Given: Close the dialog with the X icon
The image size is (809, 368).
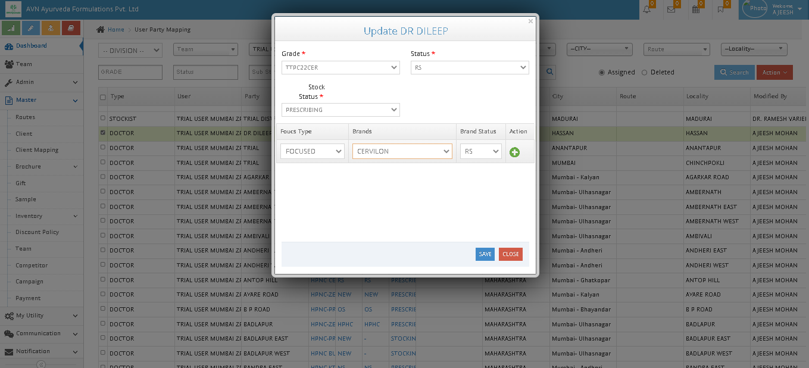Looking at the screenshot, I should tap(530, 21).
